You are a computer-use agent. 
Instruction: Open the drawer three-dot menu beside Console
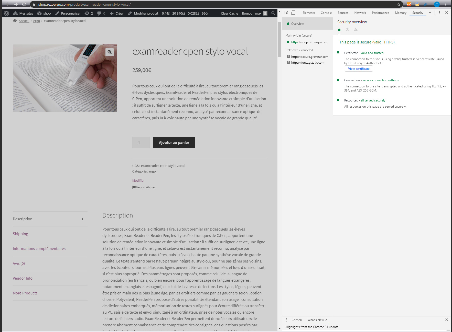[x=286, y=320]
